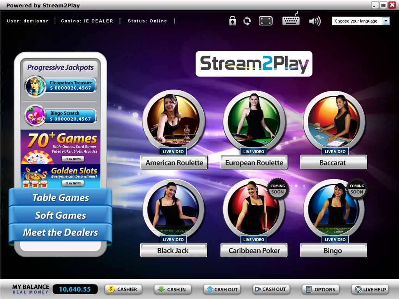Click Casino: IE DEALER label

[x=87, y=21]
